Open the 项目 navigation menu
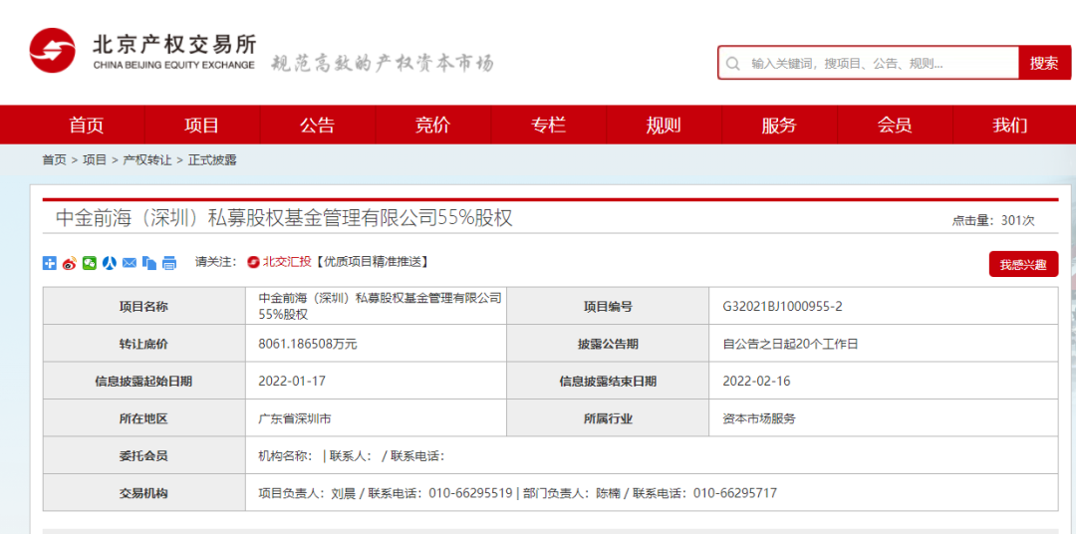This screenshot has height=534, width=1076. coord(201,125)
